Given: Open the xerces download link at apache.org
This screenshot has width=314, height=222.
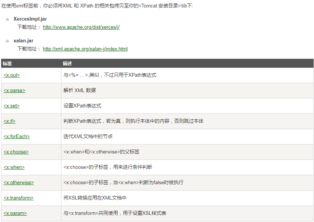Looking at the screenshot, I should click(81, 27).
